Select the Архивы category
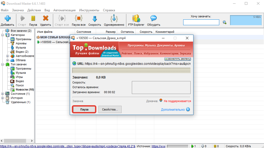Image resolution: width=264 pixels, height=148 pixels. 21,43
